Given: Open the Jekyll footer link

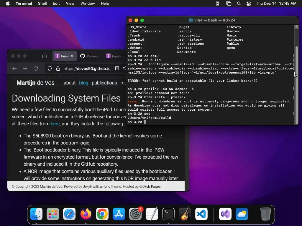Looking at the screenshot, I should pyautogui.click(x=87, y=187).
